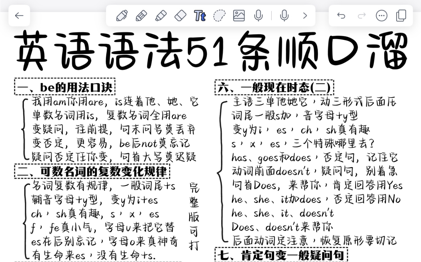Click line es在后别忘记
Image resolution: width=421 pixels, height=262 pixels.
(x=64, y=241)
